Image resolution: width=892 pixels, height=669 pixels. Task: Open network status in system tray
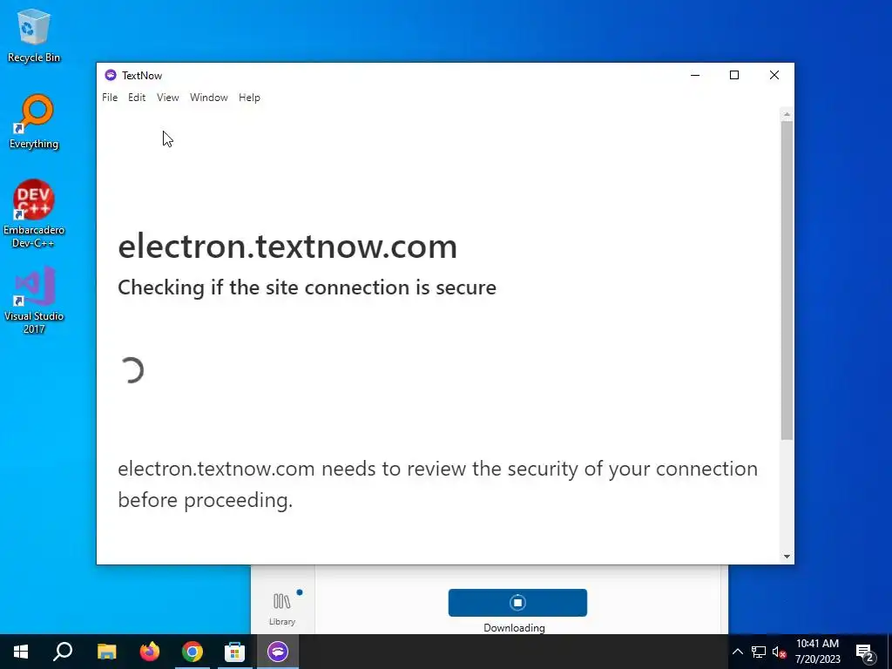point(759,652)
